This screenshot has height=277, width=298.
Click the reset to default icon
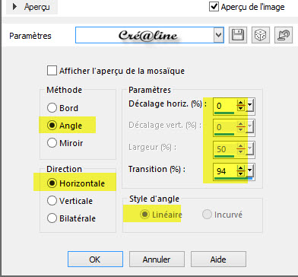[x=283, y=35]
